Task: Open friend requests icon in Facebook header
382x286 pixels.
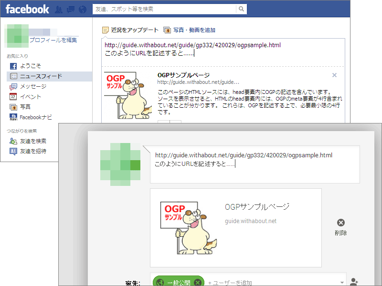Action: (x=59, y=10)
